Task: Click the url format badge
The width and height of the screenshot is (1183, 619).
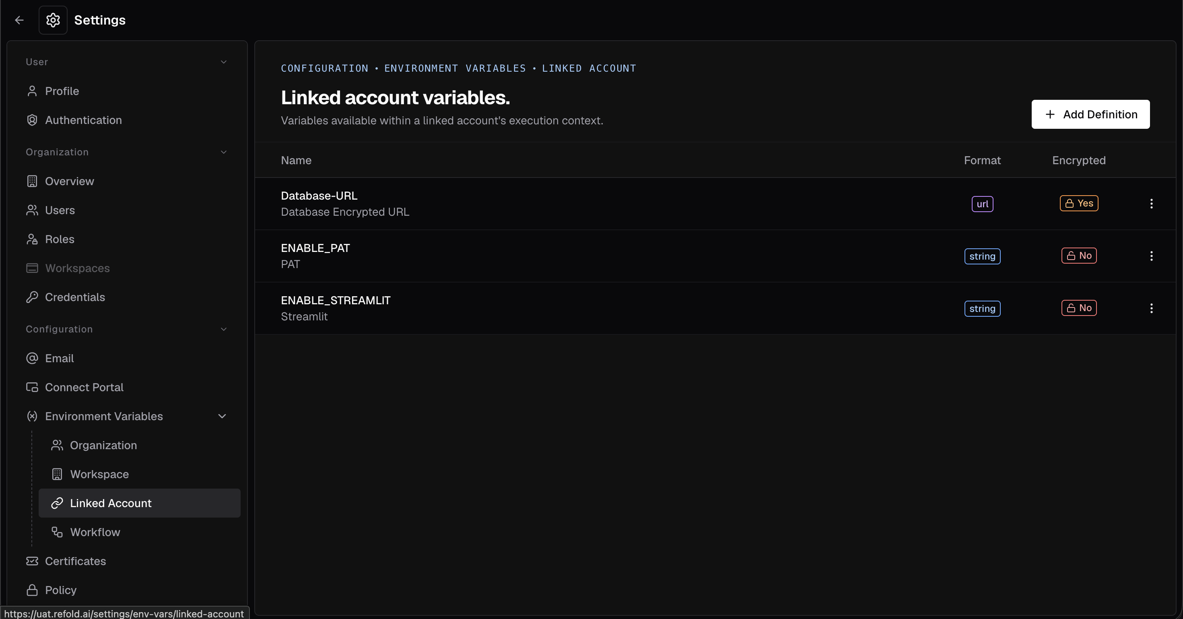Action: pos(982,203)
